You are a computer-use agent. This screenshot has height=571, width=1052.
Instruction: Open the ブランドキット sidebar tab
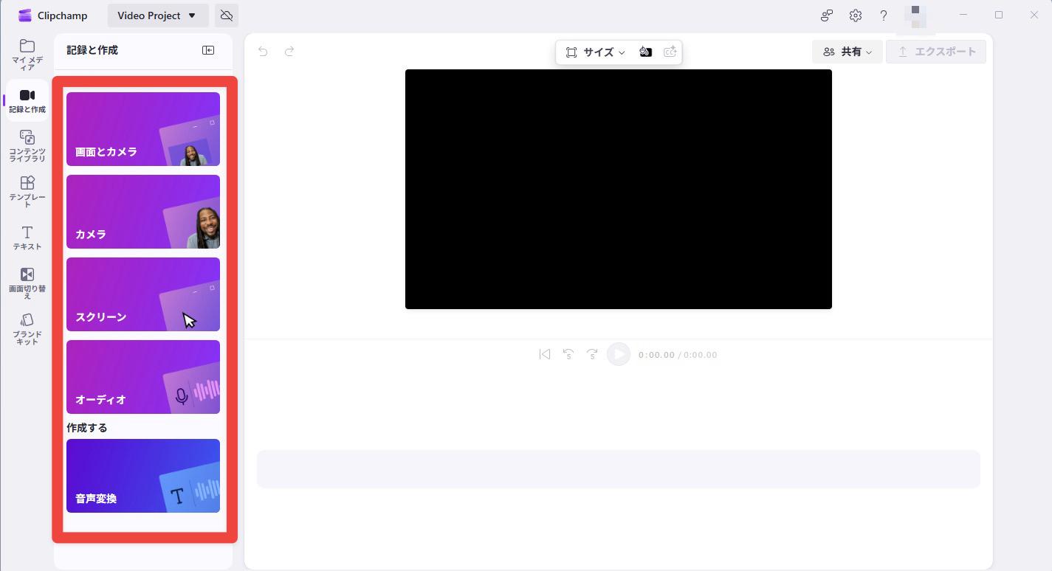coord(27,329)
